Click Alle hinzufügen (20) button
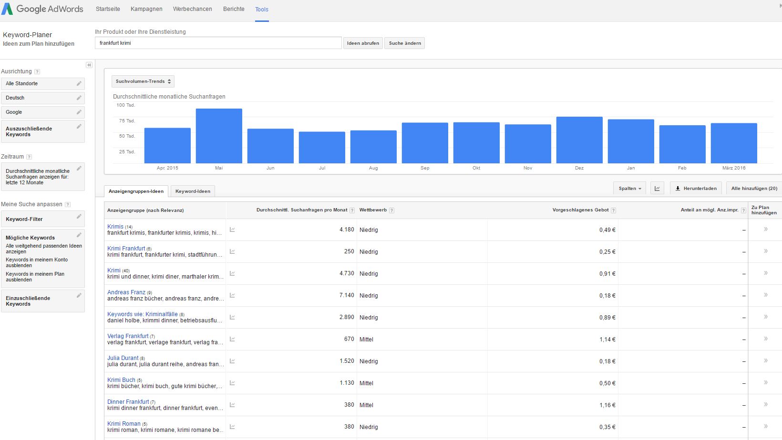This screenshot has width=782, height=440. 754,189
